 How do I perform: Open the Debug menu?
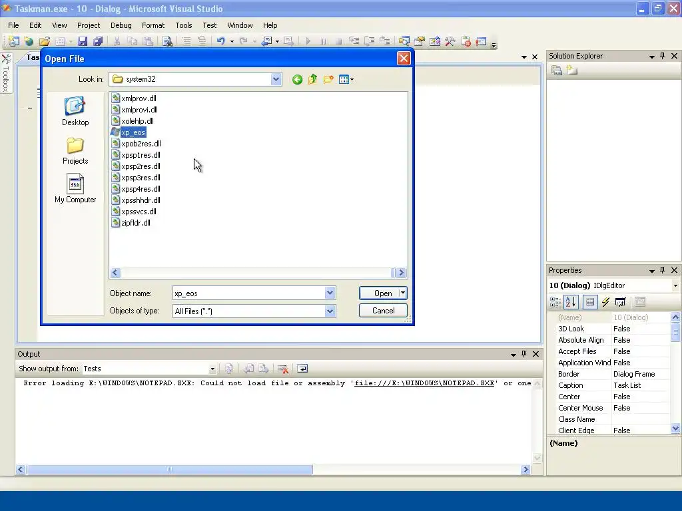tap(121, 25)
